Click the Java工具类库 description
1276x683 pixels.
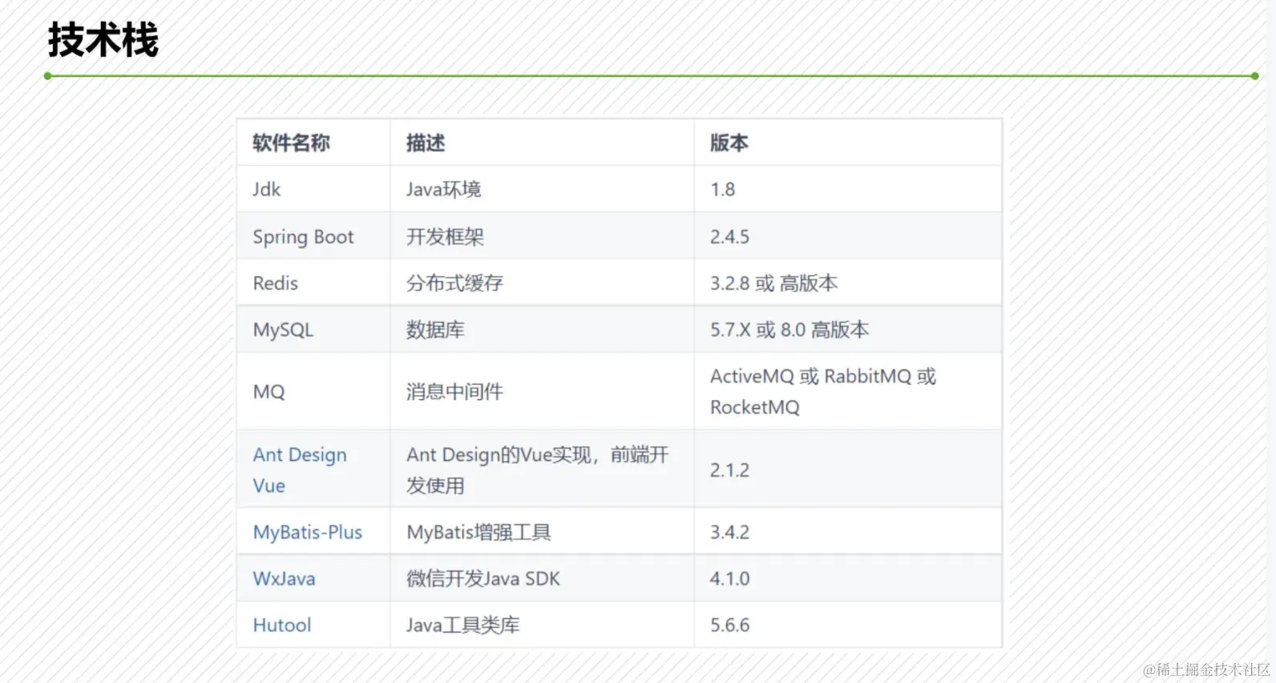click(x=462, y=625)
